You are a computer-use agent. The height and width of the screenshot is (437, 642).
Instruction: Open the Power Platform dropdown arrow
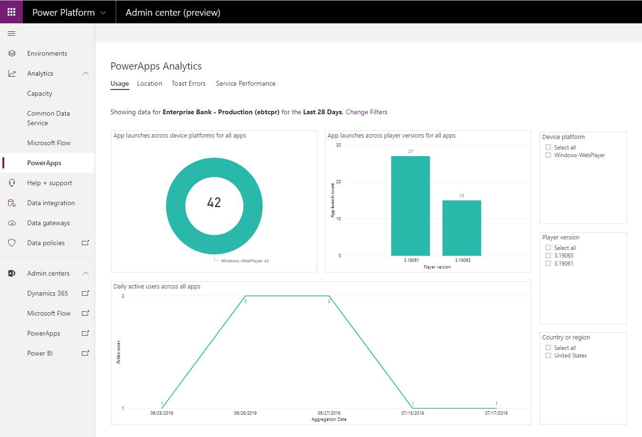click(103, 13)
